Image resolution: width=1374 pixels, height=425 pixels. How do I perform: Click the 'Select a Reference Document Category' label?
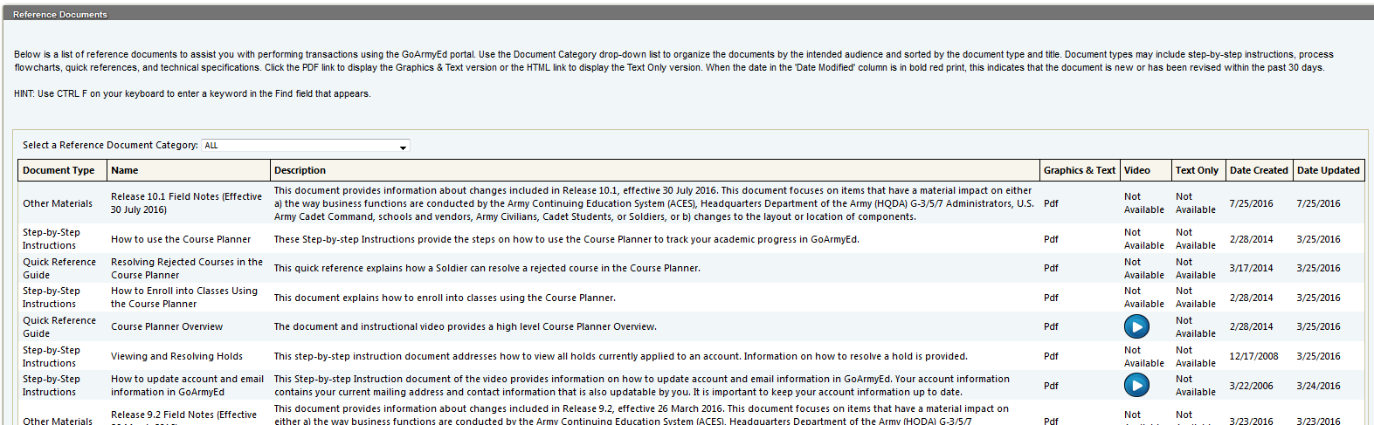[x=110, y=145]
